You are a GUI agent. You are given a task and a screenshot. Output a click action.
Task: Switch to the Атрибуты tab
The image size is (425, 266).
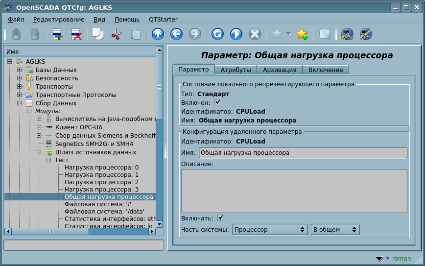click(x=236, y=70)
